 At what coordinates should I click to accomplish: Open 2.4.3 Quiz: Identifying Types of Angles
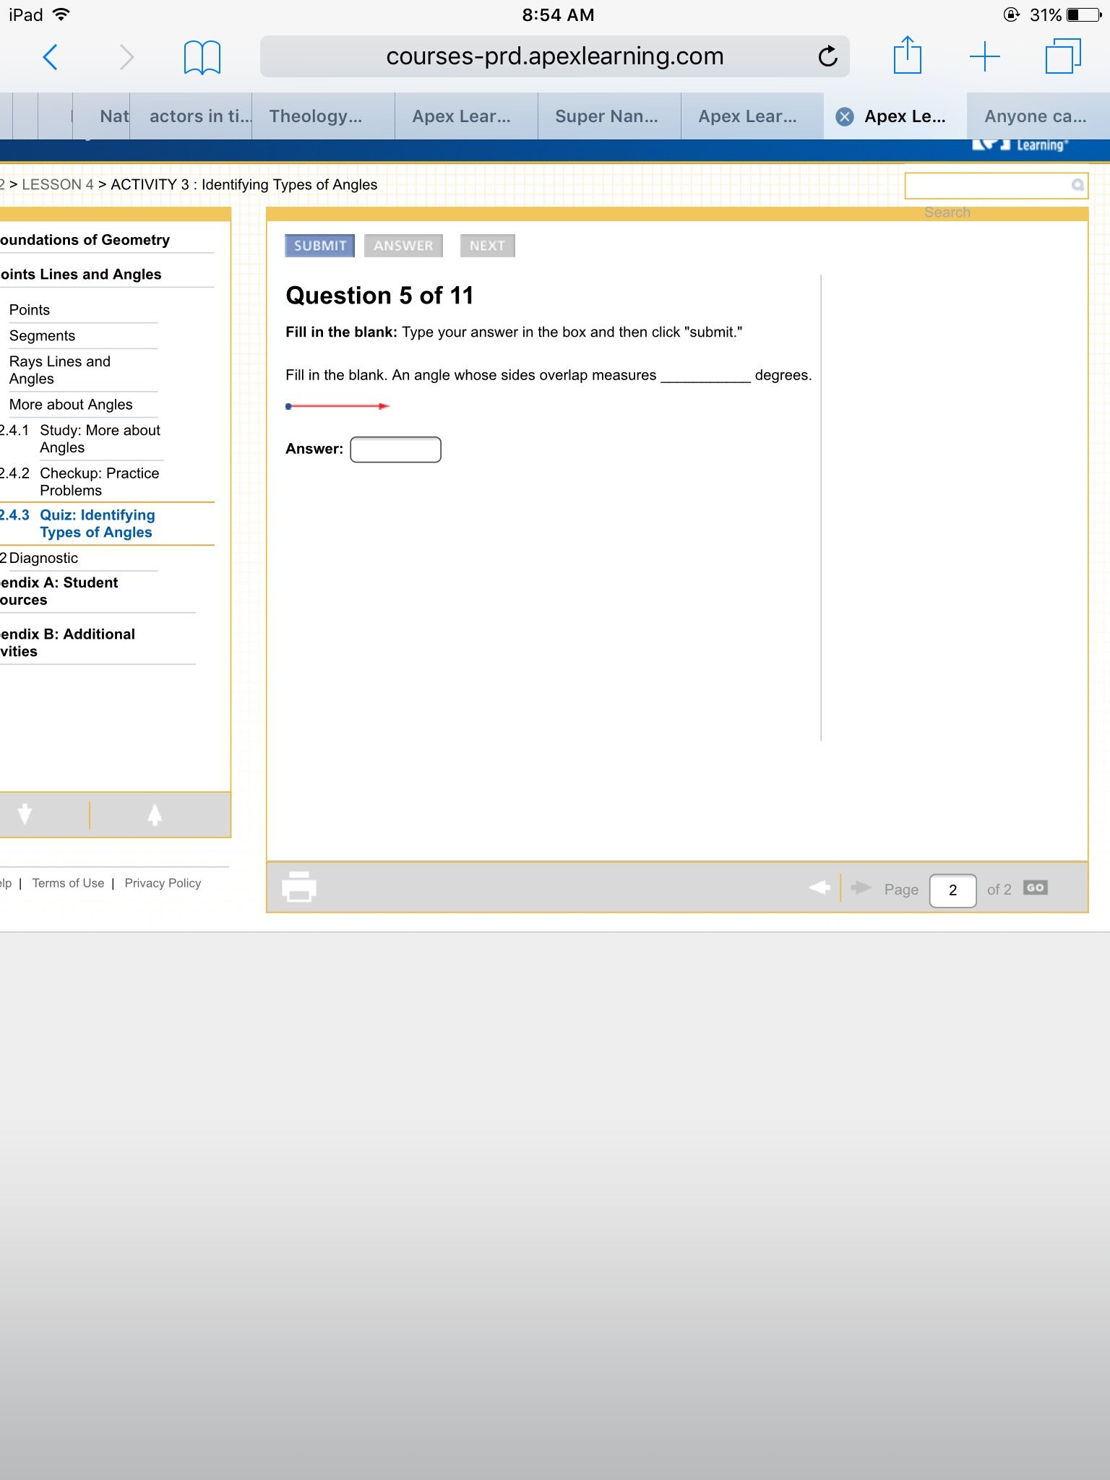click(x=77, y=524)
